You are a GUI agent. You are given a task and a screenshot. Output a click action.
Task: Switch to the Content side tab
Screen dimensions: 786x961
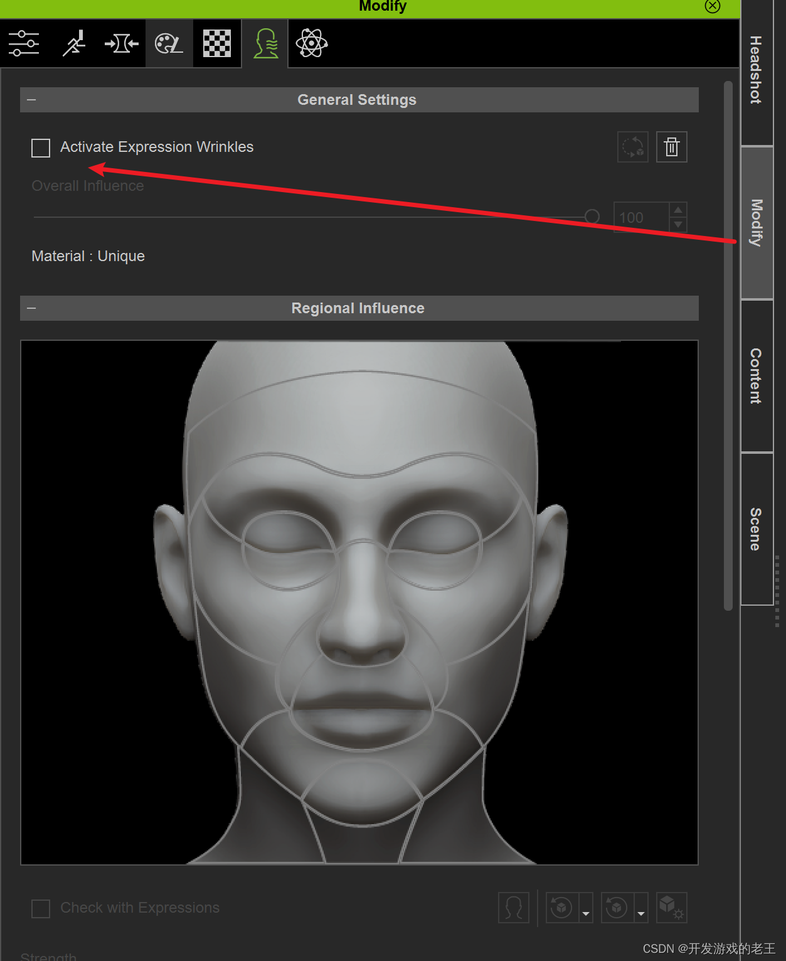click(x=757, y=376)
